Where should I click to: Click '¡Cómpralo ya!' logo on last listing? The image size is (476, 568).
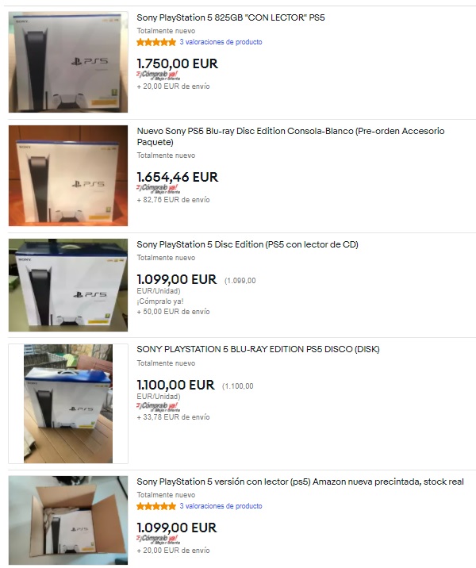tap(158, 539)
